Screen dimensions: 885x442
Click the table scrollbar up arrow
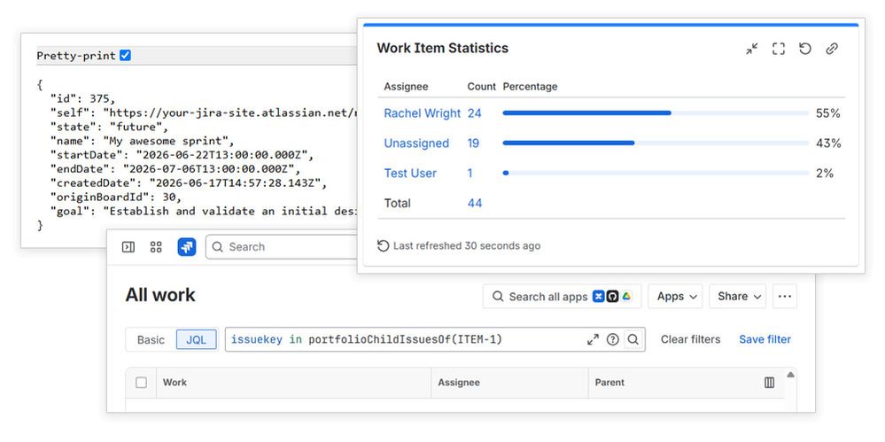[x=790, y=375]
